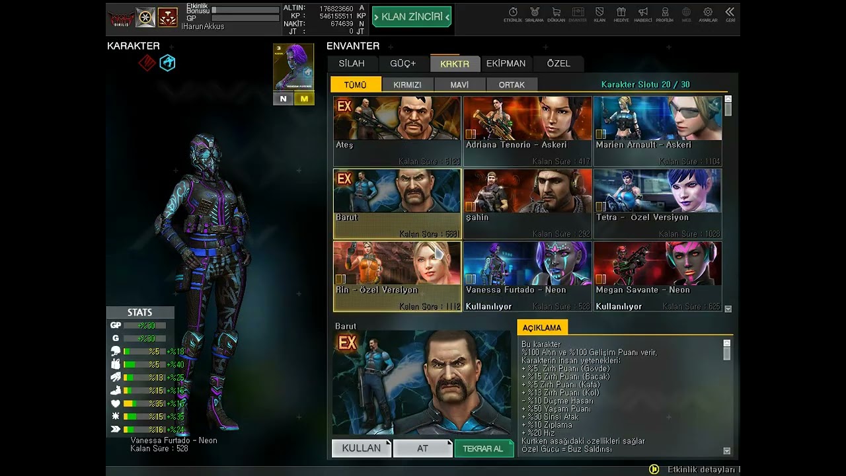Switch to the Ekipman tab

[506, 63]
